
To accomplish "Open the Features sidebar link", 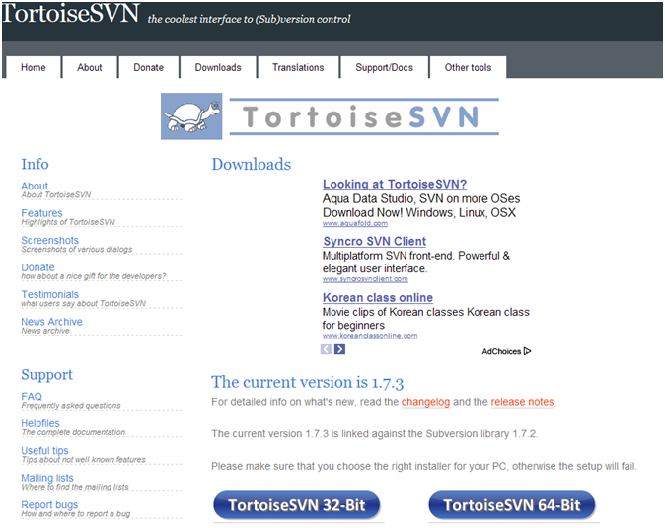I will (x=41, y=213).
